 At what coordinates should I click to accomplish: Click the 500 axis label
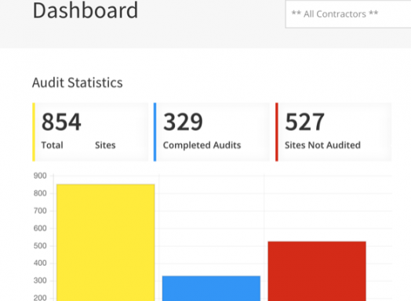pos(40,246)
